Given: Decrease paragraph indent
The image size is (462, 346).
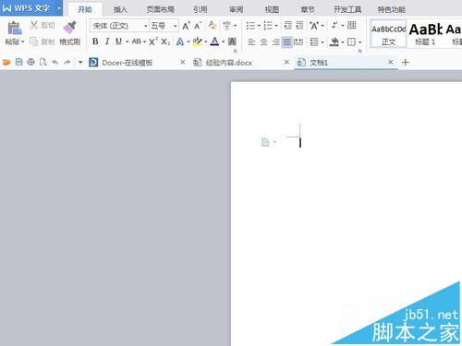Looking at the screenshot, I should pyautogui.click(x=288, y=26).
